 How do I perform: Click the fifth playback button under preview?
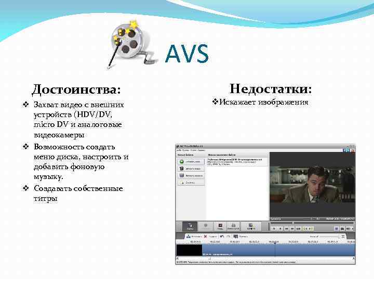click(298, 228)
